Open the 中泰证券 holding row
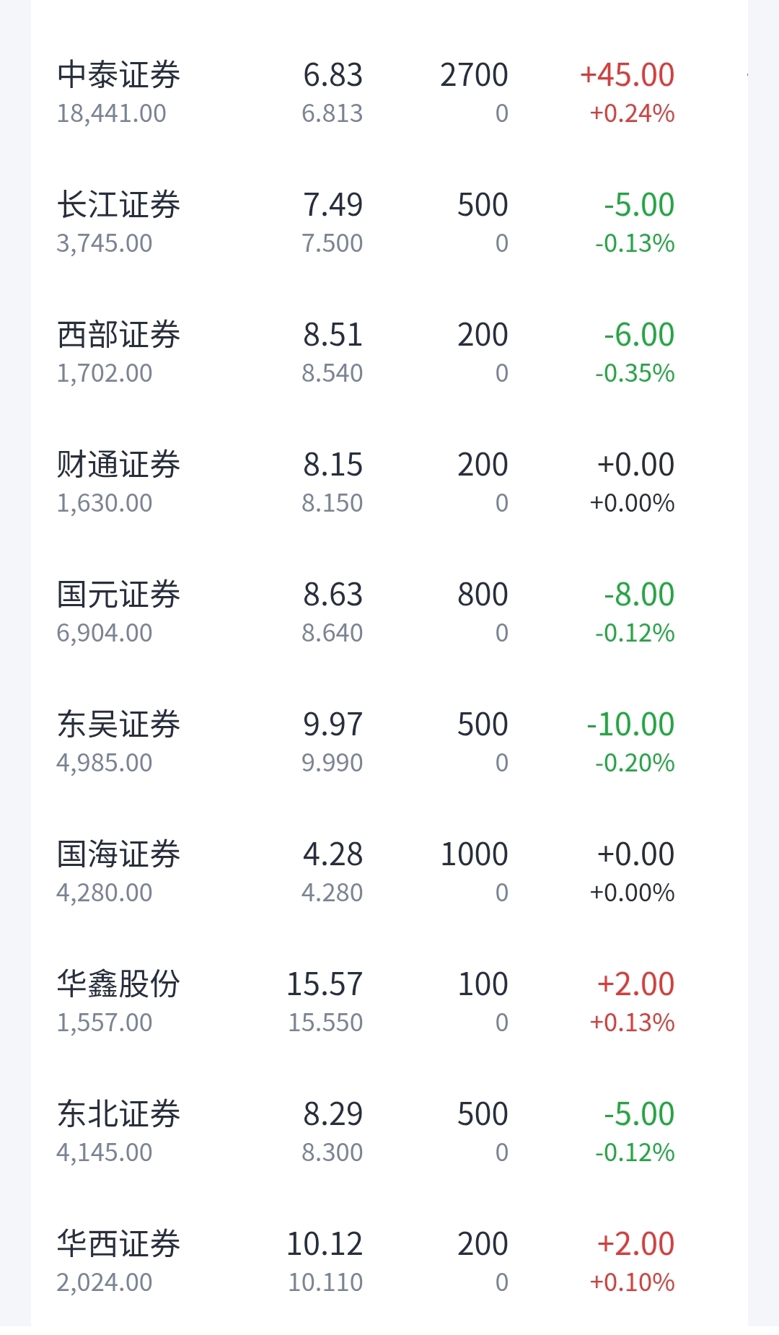The width and height of the screenshot is (779, 1335). pos(389,93)
